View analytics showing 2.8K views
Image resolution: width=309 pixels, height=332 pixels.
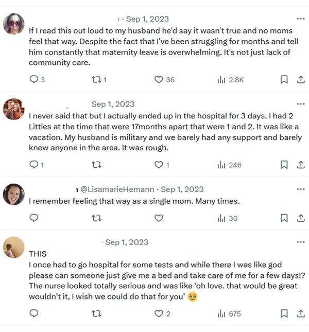click(222, 80)
